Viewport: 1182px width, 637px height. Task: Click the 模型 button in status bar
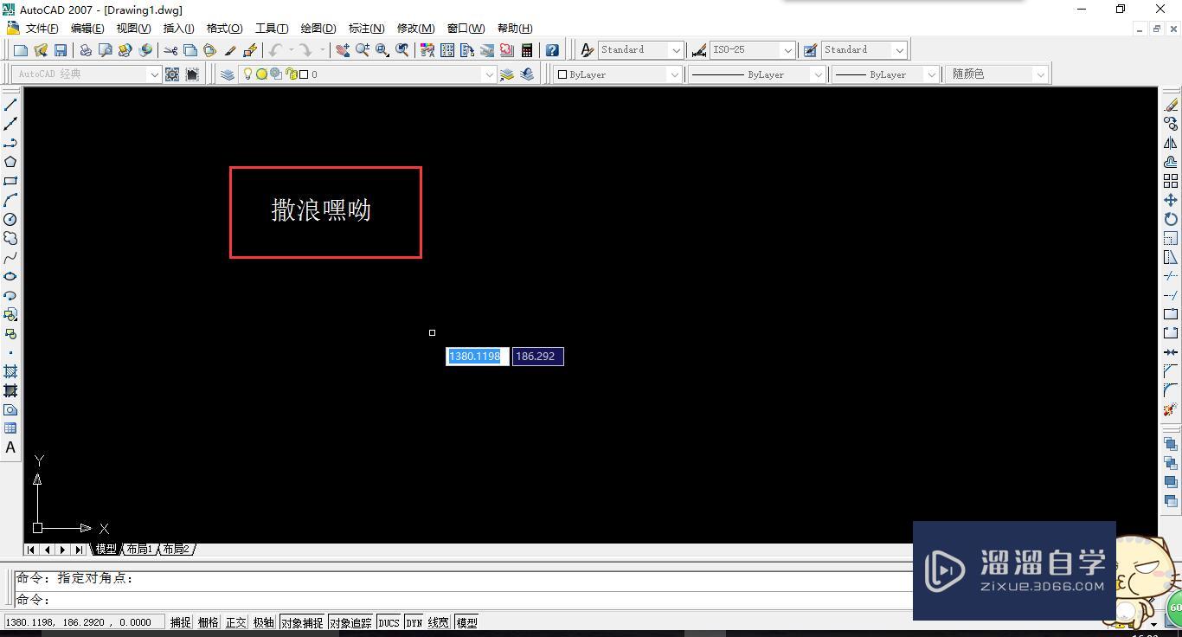click(x=466, y=622)
